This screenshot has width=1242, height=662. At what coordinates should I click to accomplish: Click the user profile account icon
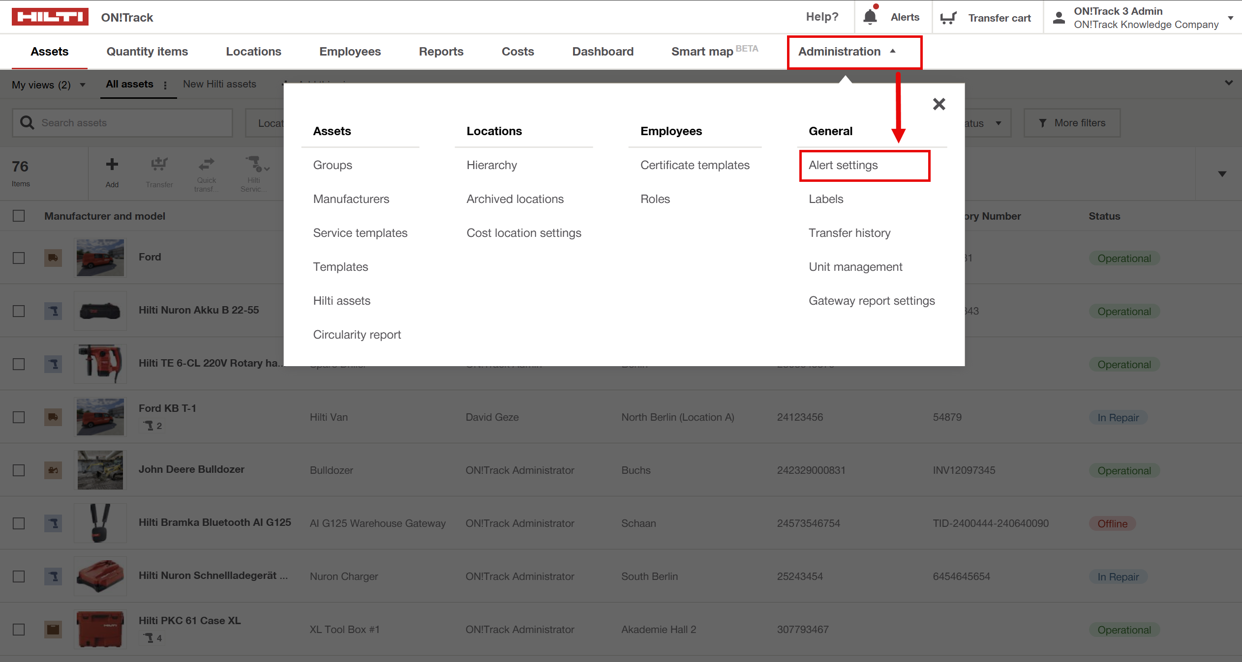1059,18
